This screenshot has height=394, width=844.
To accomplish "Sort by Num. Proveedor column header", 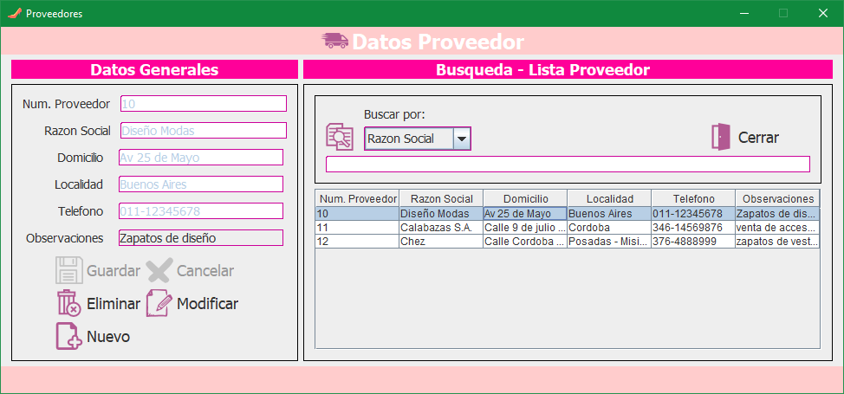I will [x=357, y=198].
